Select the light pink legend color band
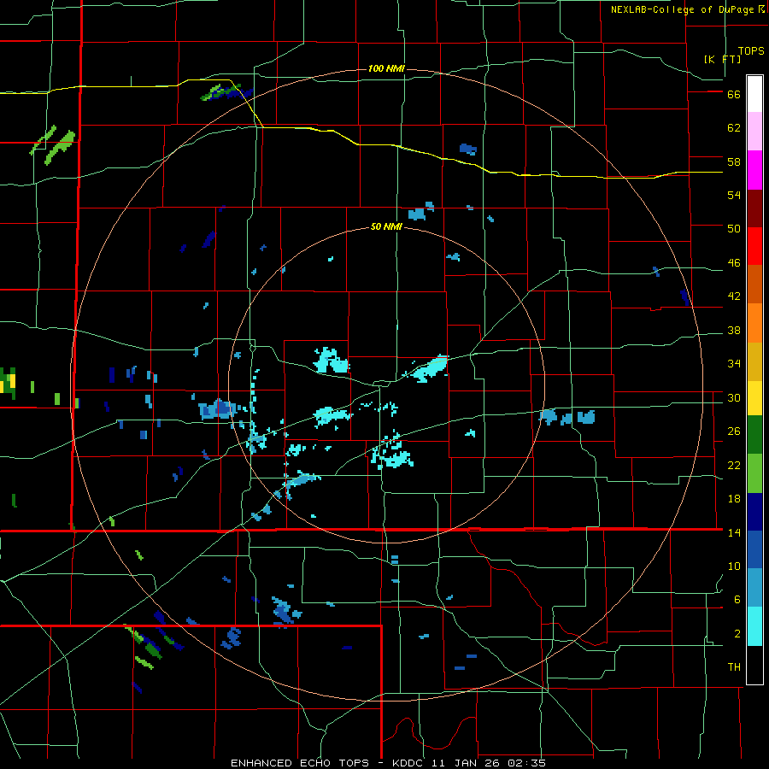This screenshot has width=769, height=769. pyautogui.click(x=754, y=131)
